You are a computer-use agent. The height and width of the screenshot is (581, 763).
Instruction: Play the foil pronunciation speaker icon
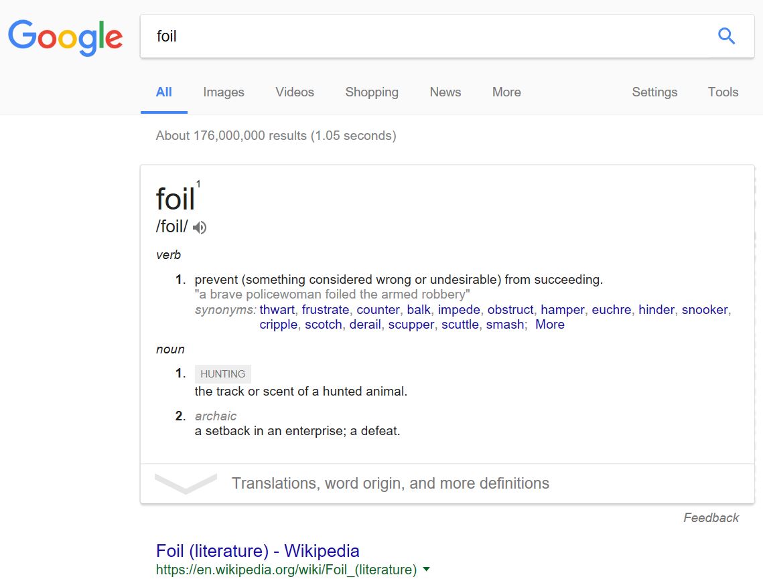point(200,228)
